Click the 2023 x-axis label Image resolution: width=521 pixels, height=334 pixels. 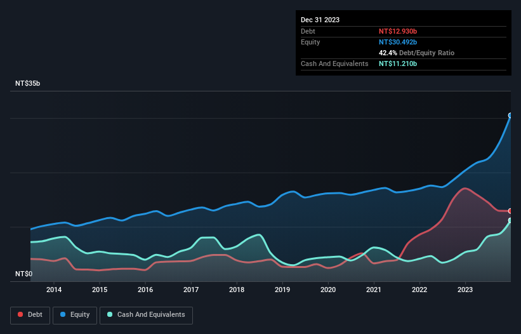click(x=465, y=290)
